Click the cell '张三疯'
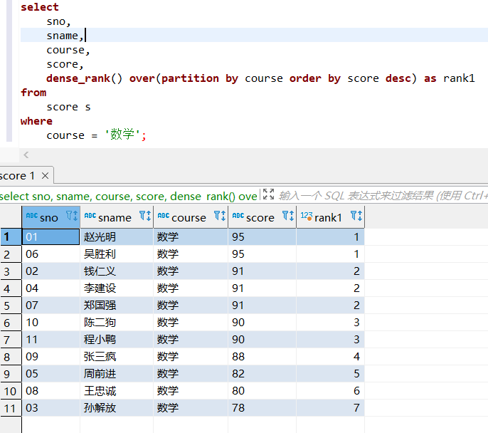The width and height of the screenshot is (488, 433). point(117,357)
